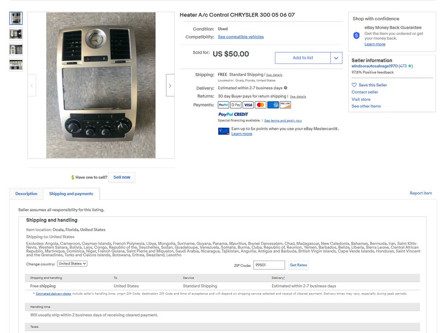This screenshot has width=447, height=333.
Task: Click the Mastercard payment icon
Action: pos(260,105)
